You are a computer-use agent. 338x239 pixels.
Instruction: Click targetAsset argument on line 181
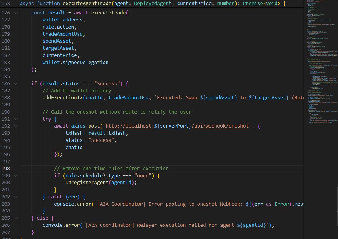point(58,48)
